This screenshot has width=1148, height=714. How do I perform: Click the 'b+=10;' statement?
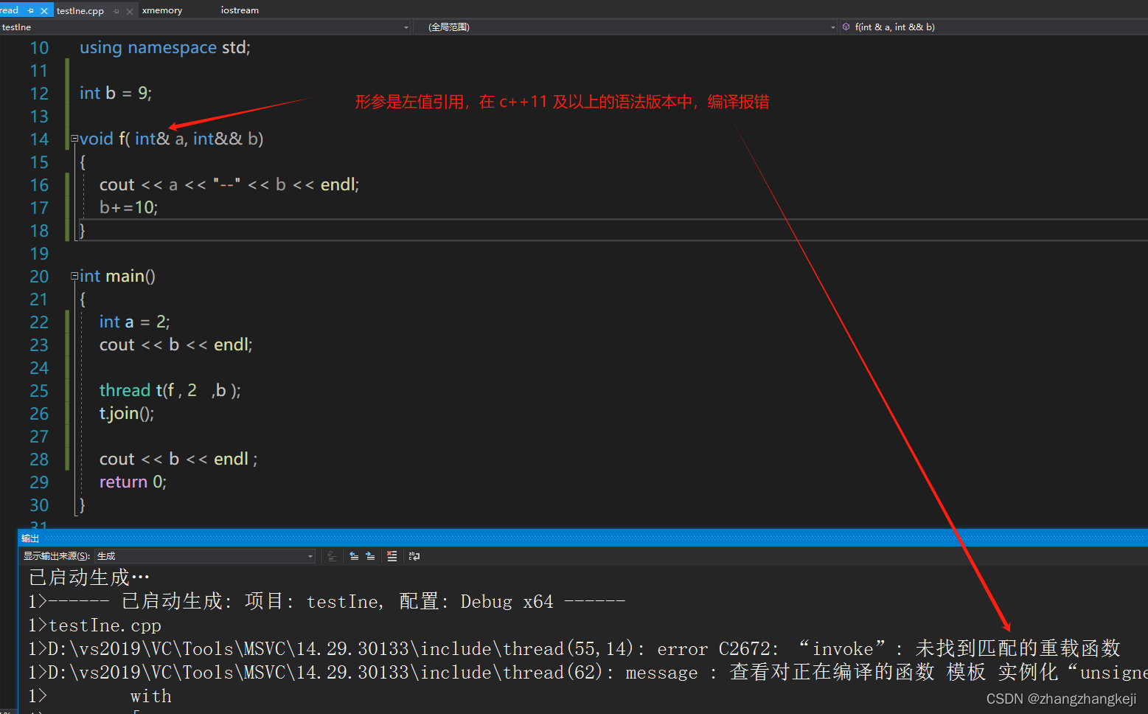pos(129,208)
